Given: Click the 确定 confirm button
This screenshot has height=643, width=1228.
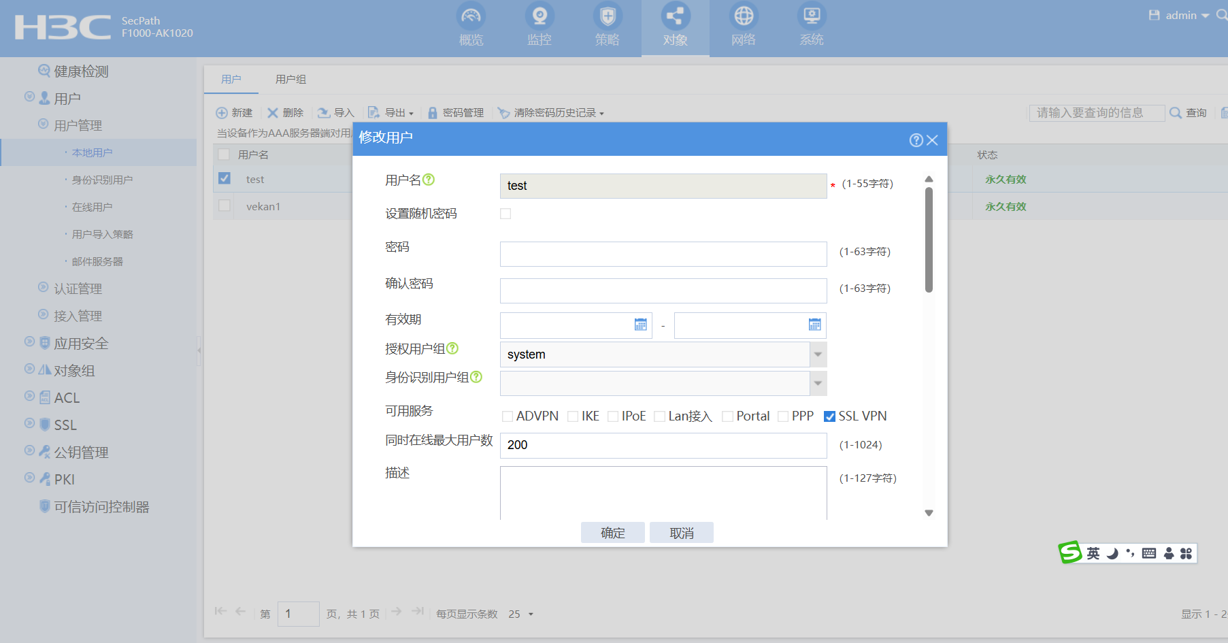Looking at the screenshot, I should 612,533.
